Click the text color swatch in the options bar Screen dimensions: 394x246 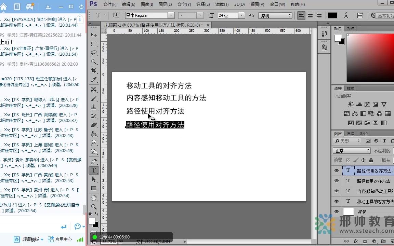tap(333, 15)
